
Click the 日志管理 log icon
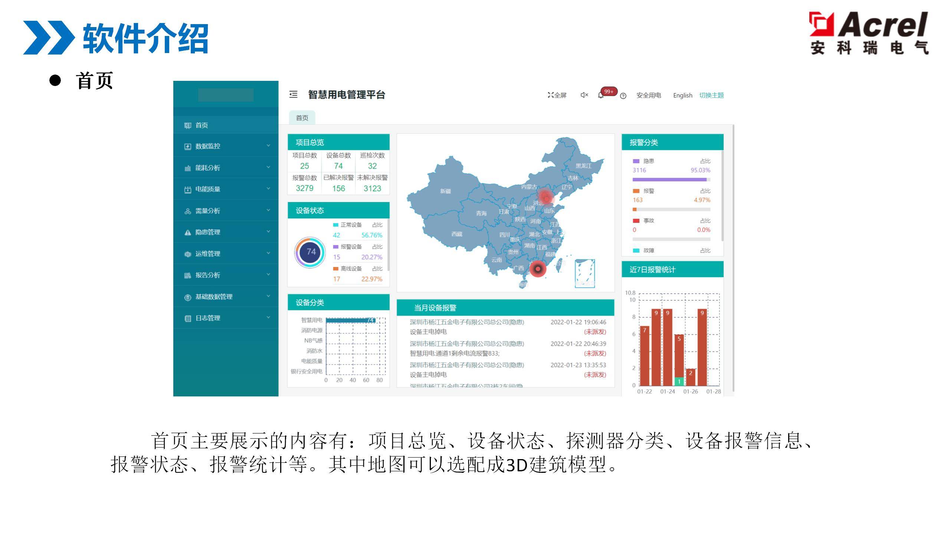(188, 319)
